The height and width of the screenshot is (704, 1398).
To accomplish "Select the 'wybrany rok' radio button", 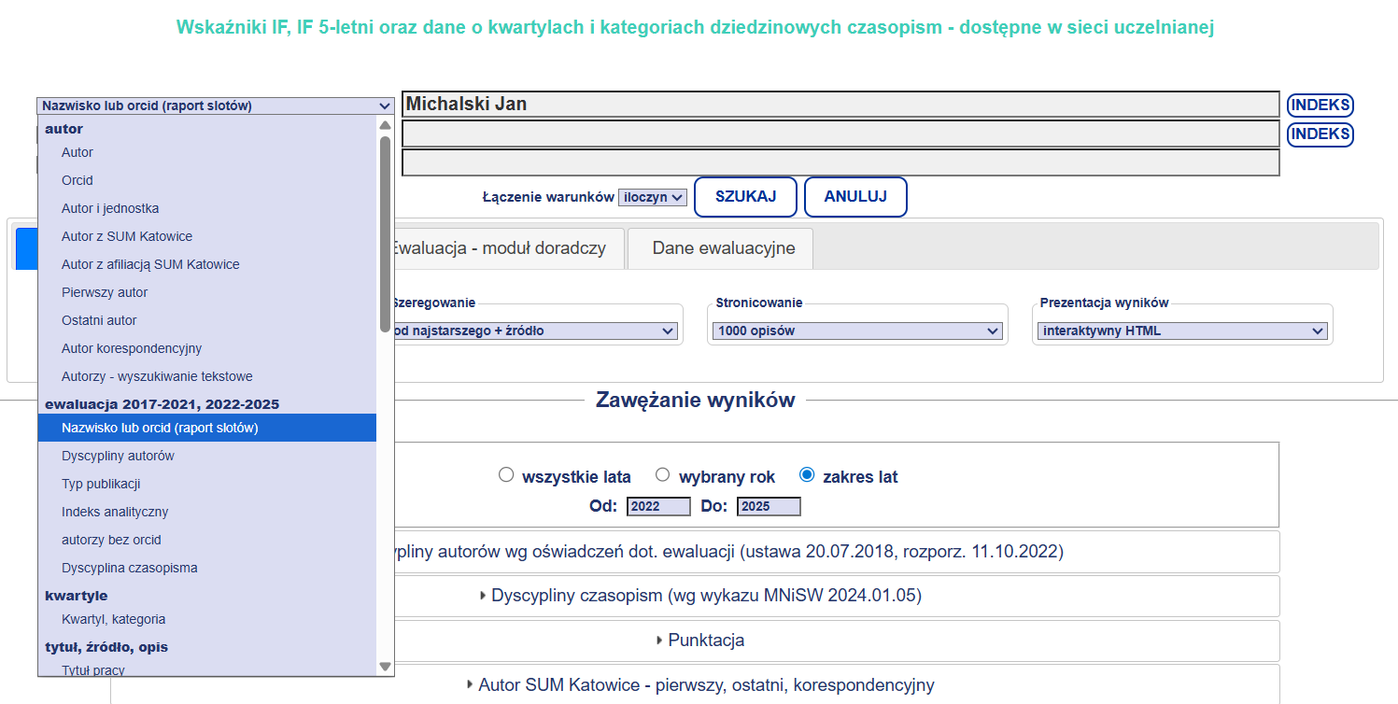I will 663,474.
